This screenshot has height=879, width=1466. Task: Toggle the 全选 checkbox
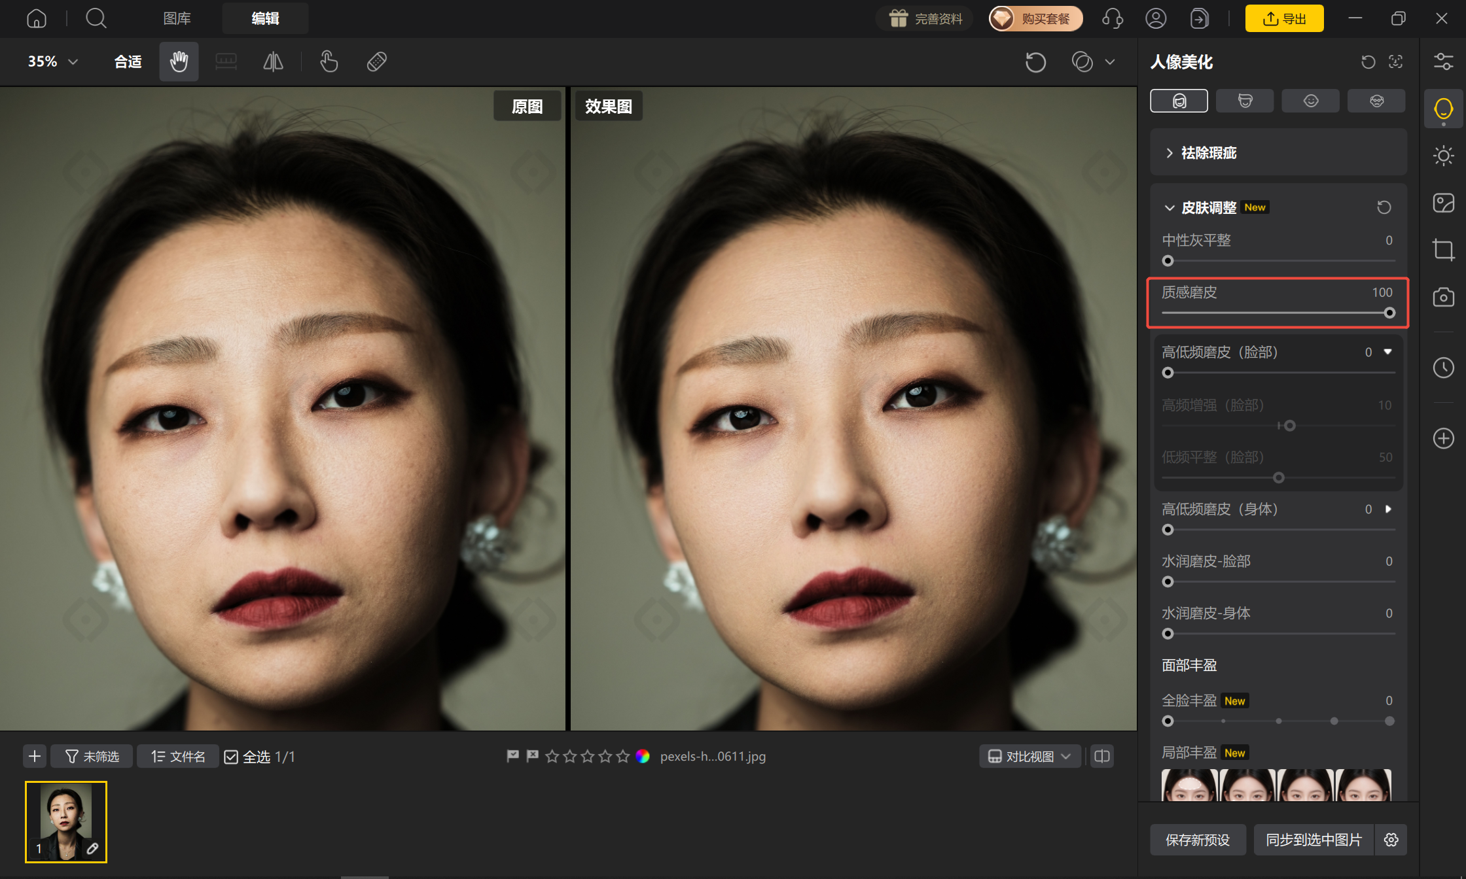pyautogui.click(x=231, y=757)
